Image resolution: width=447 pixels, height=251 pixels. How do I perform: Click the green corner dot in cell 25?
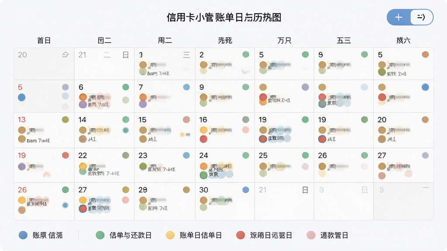[x=305, y=156]
